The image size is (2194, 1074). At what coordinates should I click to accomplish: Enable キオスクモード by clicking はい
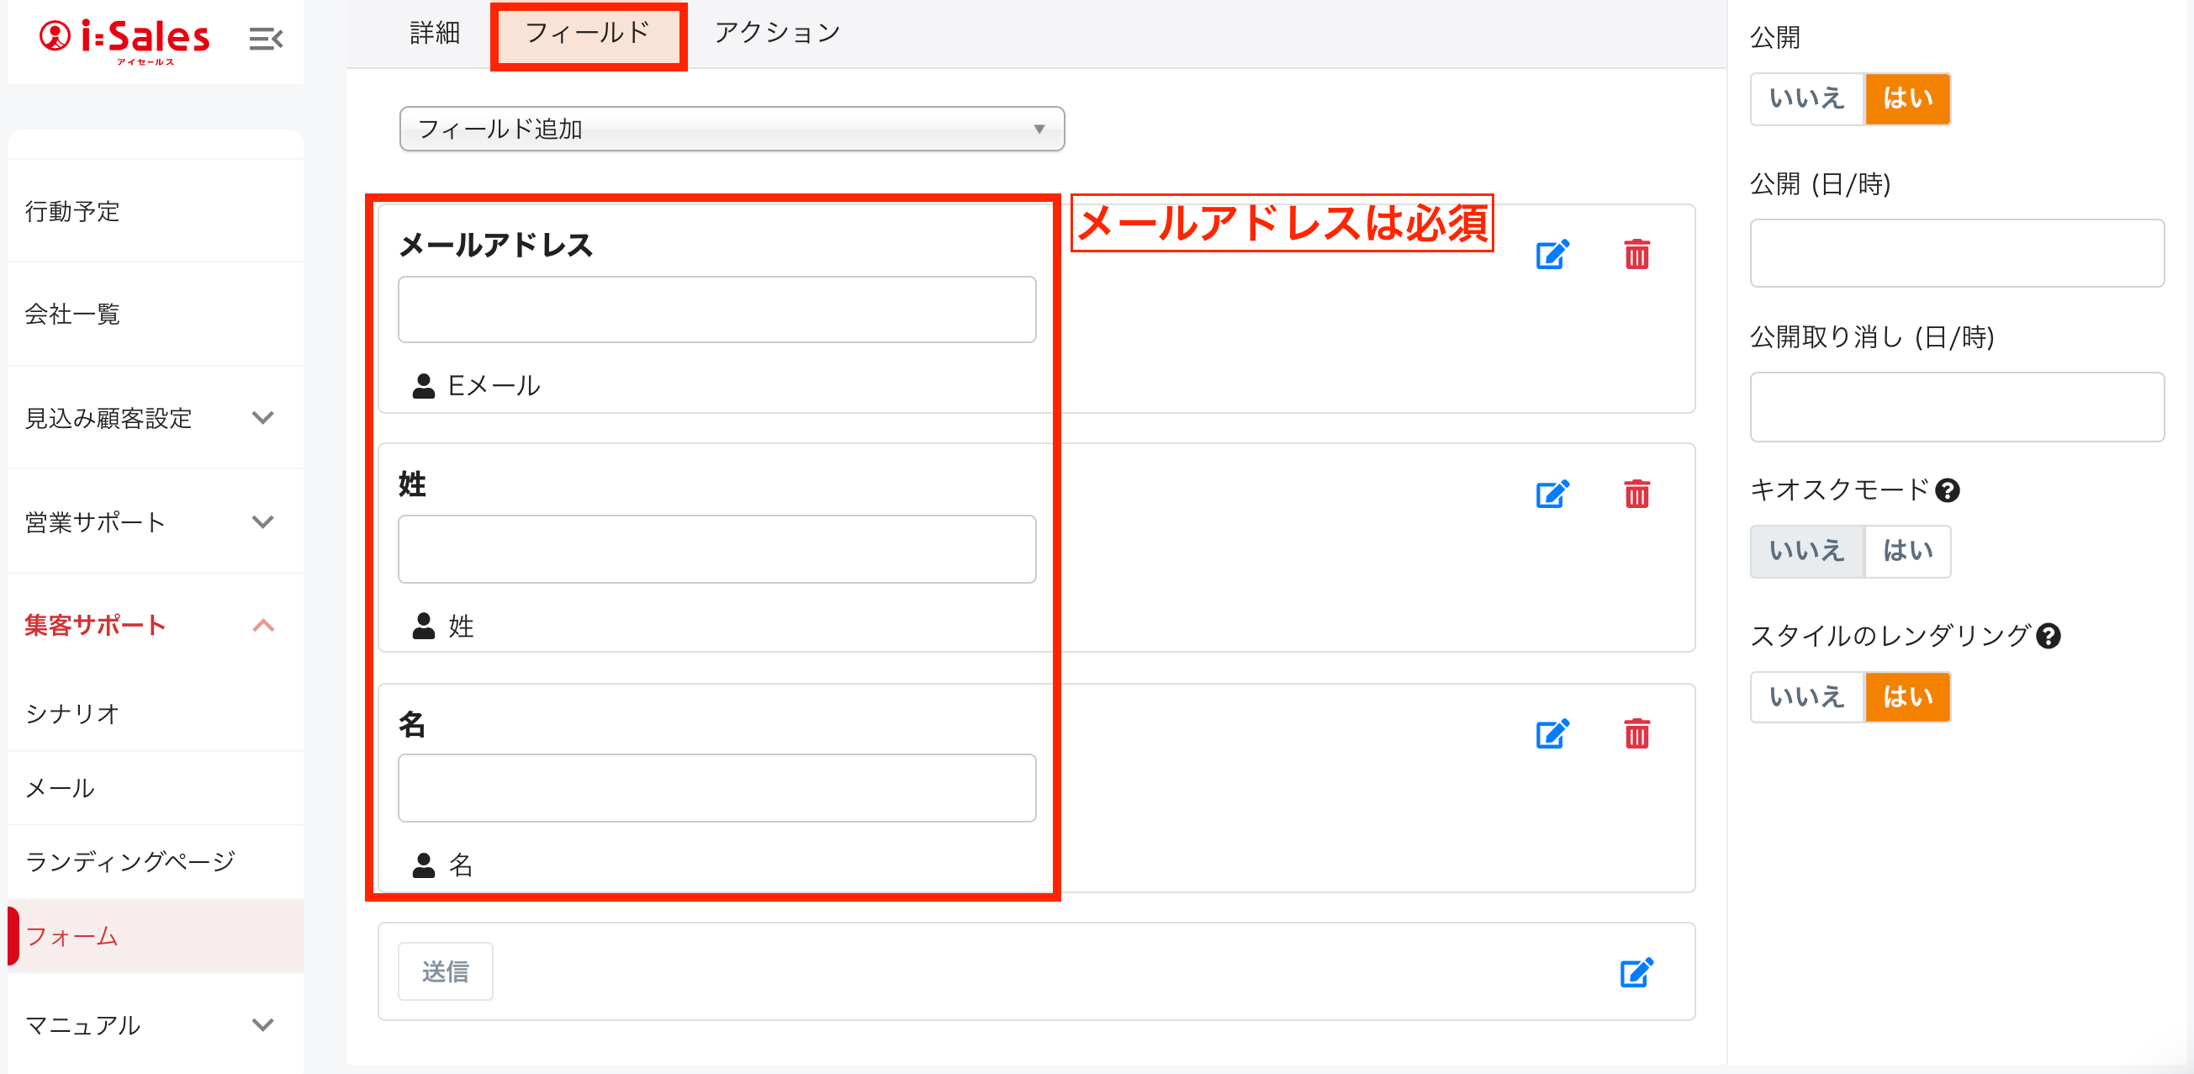coord(1907,551)
